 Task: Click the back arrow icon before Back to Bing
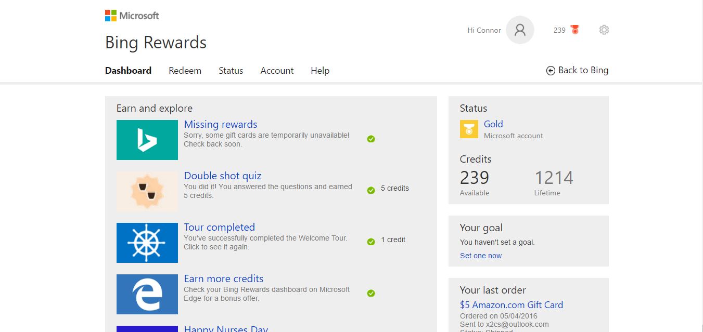click(x=550, y=70)
